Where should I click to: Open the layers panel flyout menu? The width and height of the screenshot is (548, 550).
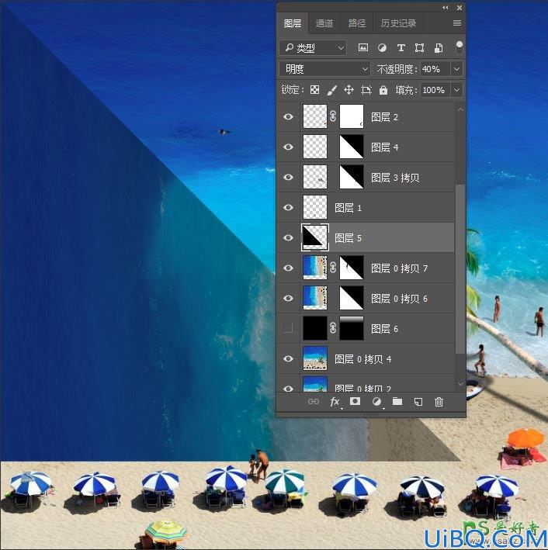pyautogui.click(x=456, y=23)
